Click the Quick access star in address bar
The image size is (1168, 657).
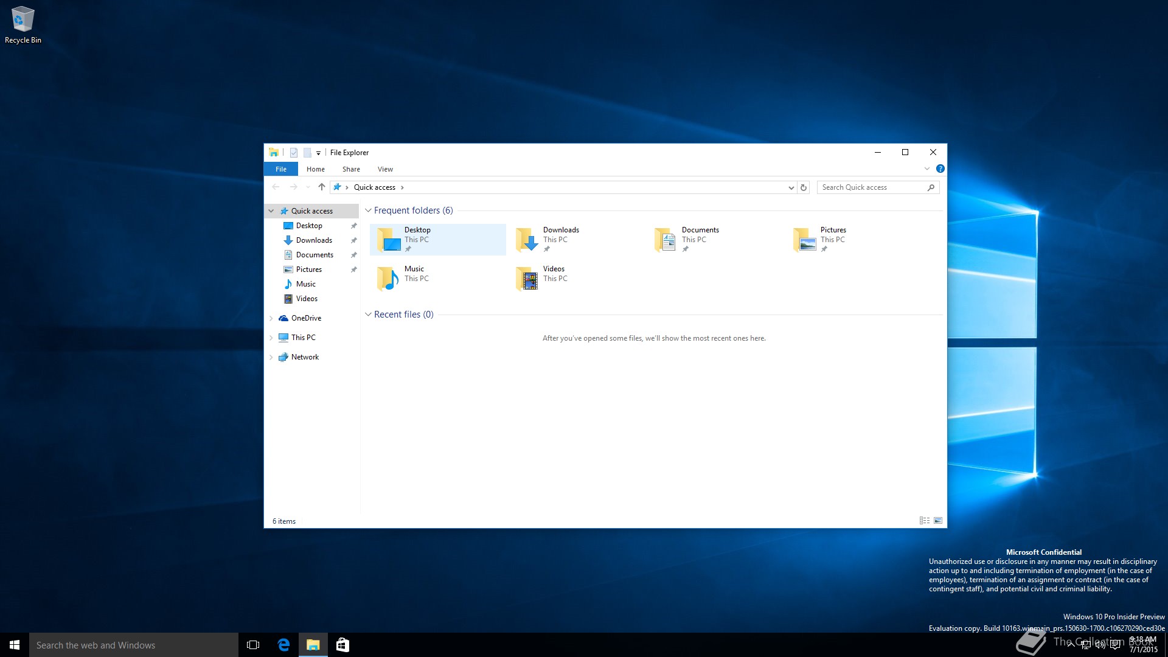coord(337,187)
